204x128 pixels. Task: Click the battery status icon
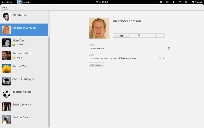coord(186,2)
